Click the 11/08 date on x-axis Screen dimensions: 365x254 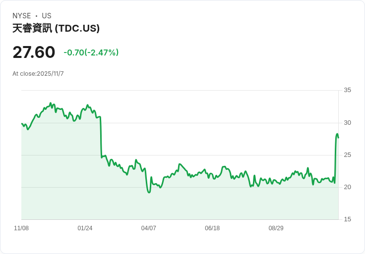(21, 228)
